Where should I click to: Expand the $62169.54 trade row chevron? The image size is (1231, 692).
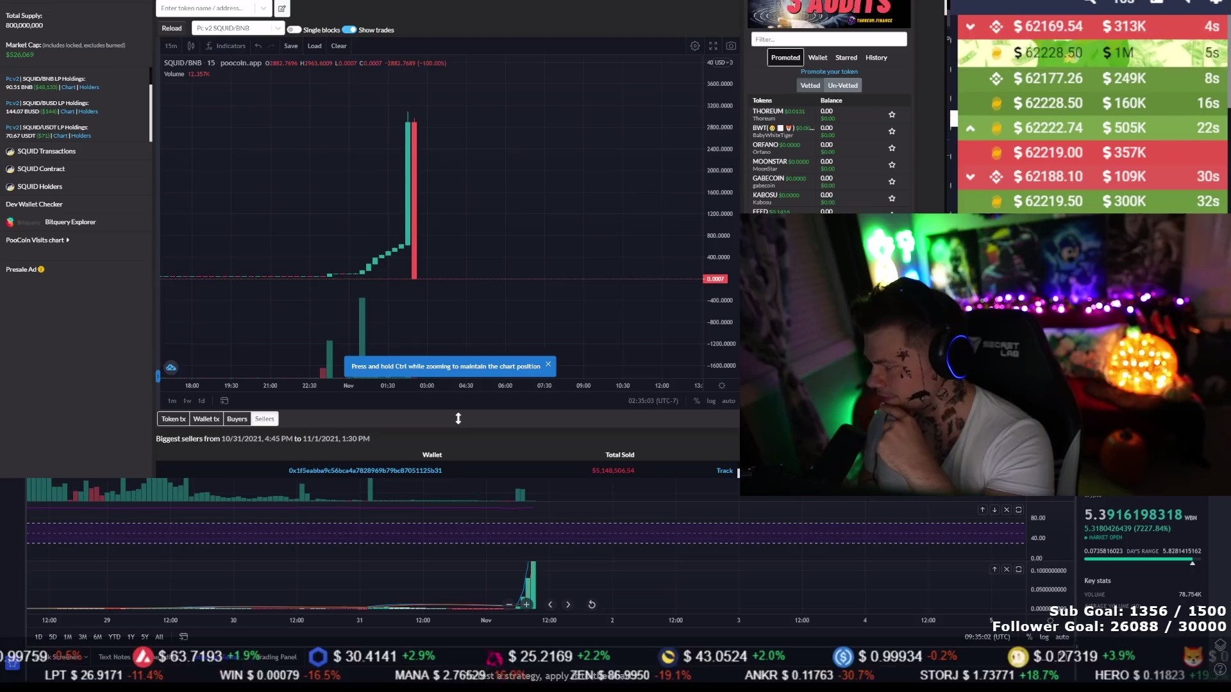[970, 27]
